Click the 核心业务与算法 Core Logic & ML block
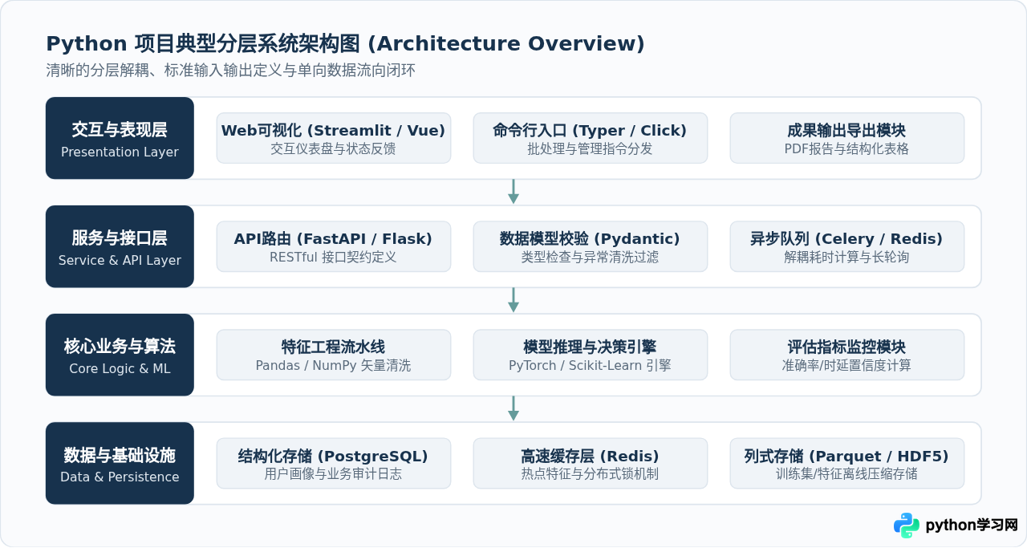Viewport: 1027px width, 548px height. coord(120,355)
